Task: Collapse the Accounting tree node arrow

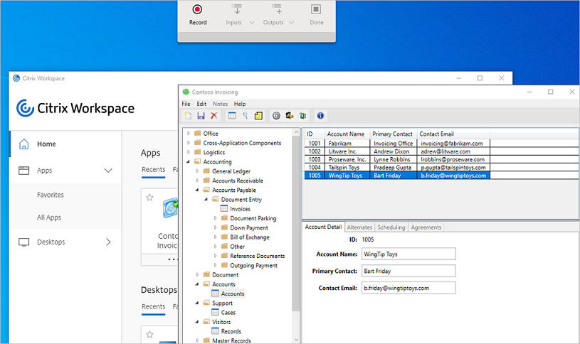Action: (189, 161)
